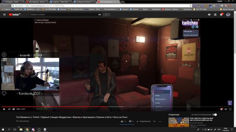Viewport: 236px width, 132px height.
Task: Click the magnifier search button
Action: [x=106, y=15]
